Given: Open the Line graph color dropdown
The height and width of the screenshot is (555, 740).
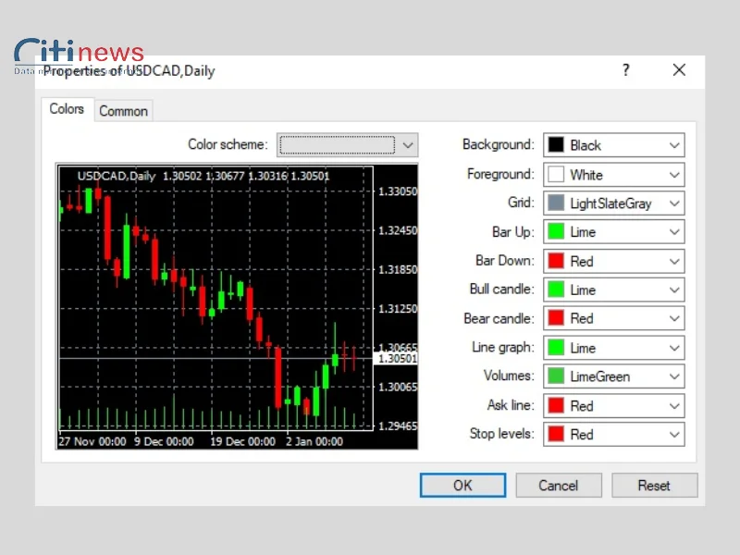Looking at the screenshot, I should [613, 348].
